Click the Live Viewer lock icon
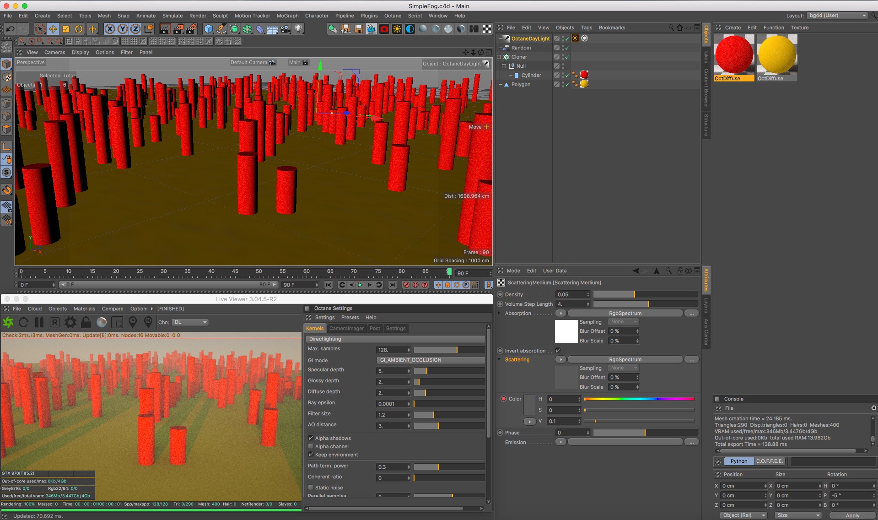 click(x=86, y=323)
